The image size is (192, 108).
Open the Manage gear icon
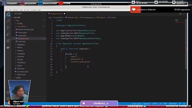[8, 99]
